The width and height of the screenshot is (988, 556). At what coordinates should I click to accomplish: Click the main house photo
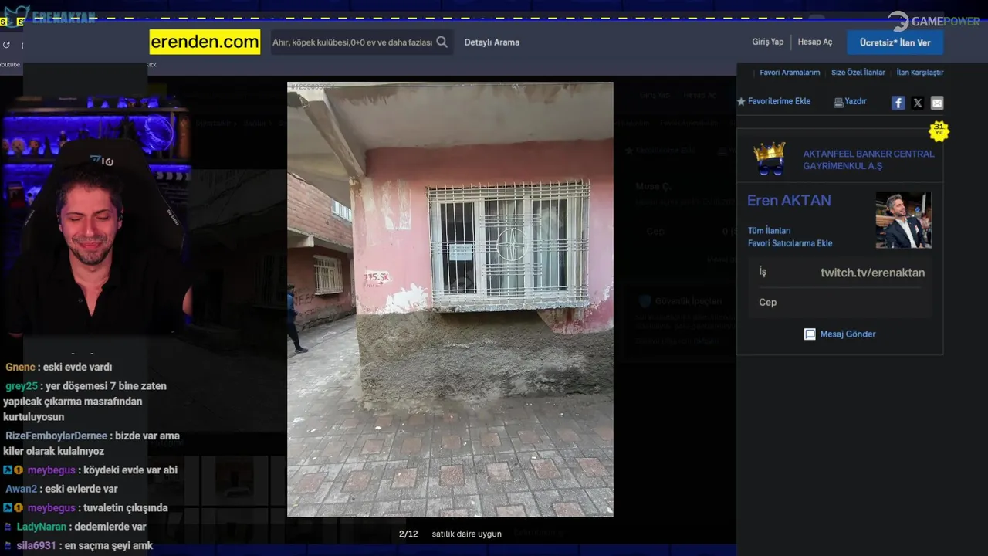[450, 299]
